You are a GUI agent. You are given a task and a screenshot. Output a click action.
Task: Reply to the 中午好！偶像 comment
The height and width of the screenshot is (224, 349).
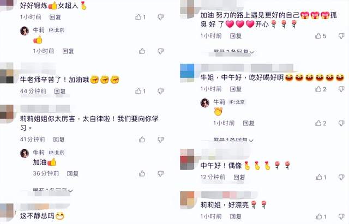click(239, 177)
